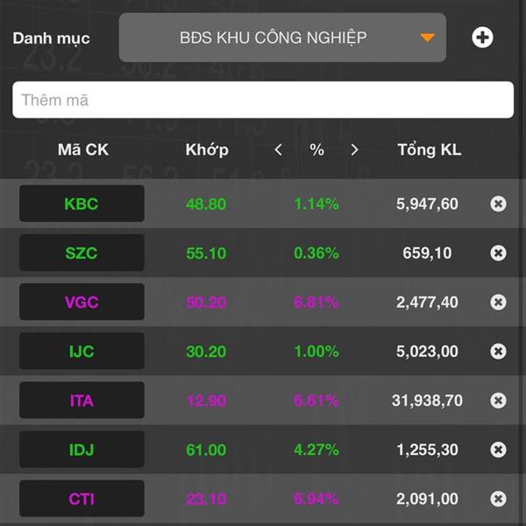
Task: Add a new watchlist with plus icon
Action: (482, 38)
